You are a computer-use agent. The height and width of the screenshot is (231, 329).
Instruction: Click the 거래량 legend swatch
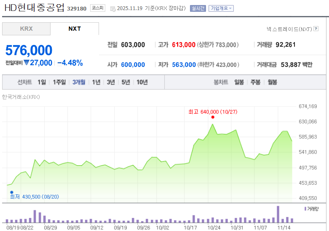click(x=305, y=209)
